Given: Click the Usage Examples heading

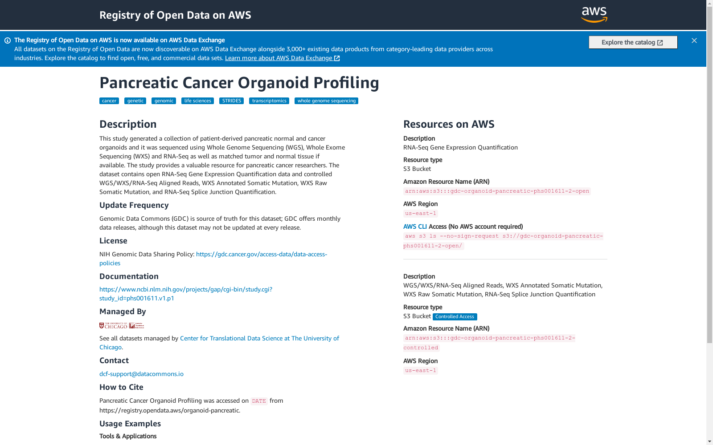Looking at the screenshot, I should click(130, 424).
